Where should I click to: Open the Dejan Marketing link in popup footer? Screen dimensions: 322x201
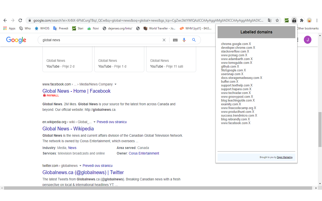pos(285,157)
